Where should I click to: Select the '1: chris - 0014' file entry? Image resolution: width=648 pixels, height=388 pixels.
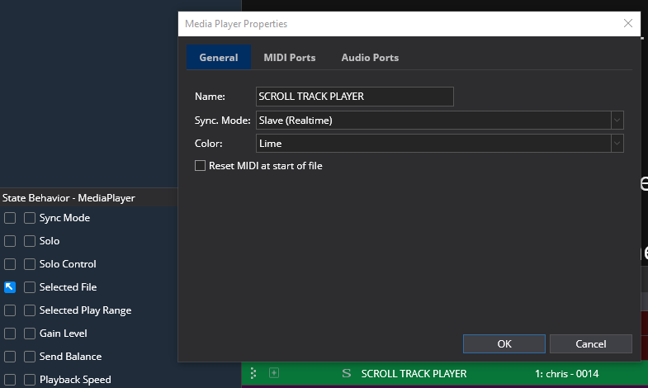(x=566, y=374)
